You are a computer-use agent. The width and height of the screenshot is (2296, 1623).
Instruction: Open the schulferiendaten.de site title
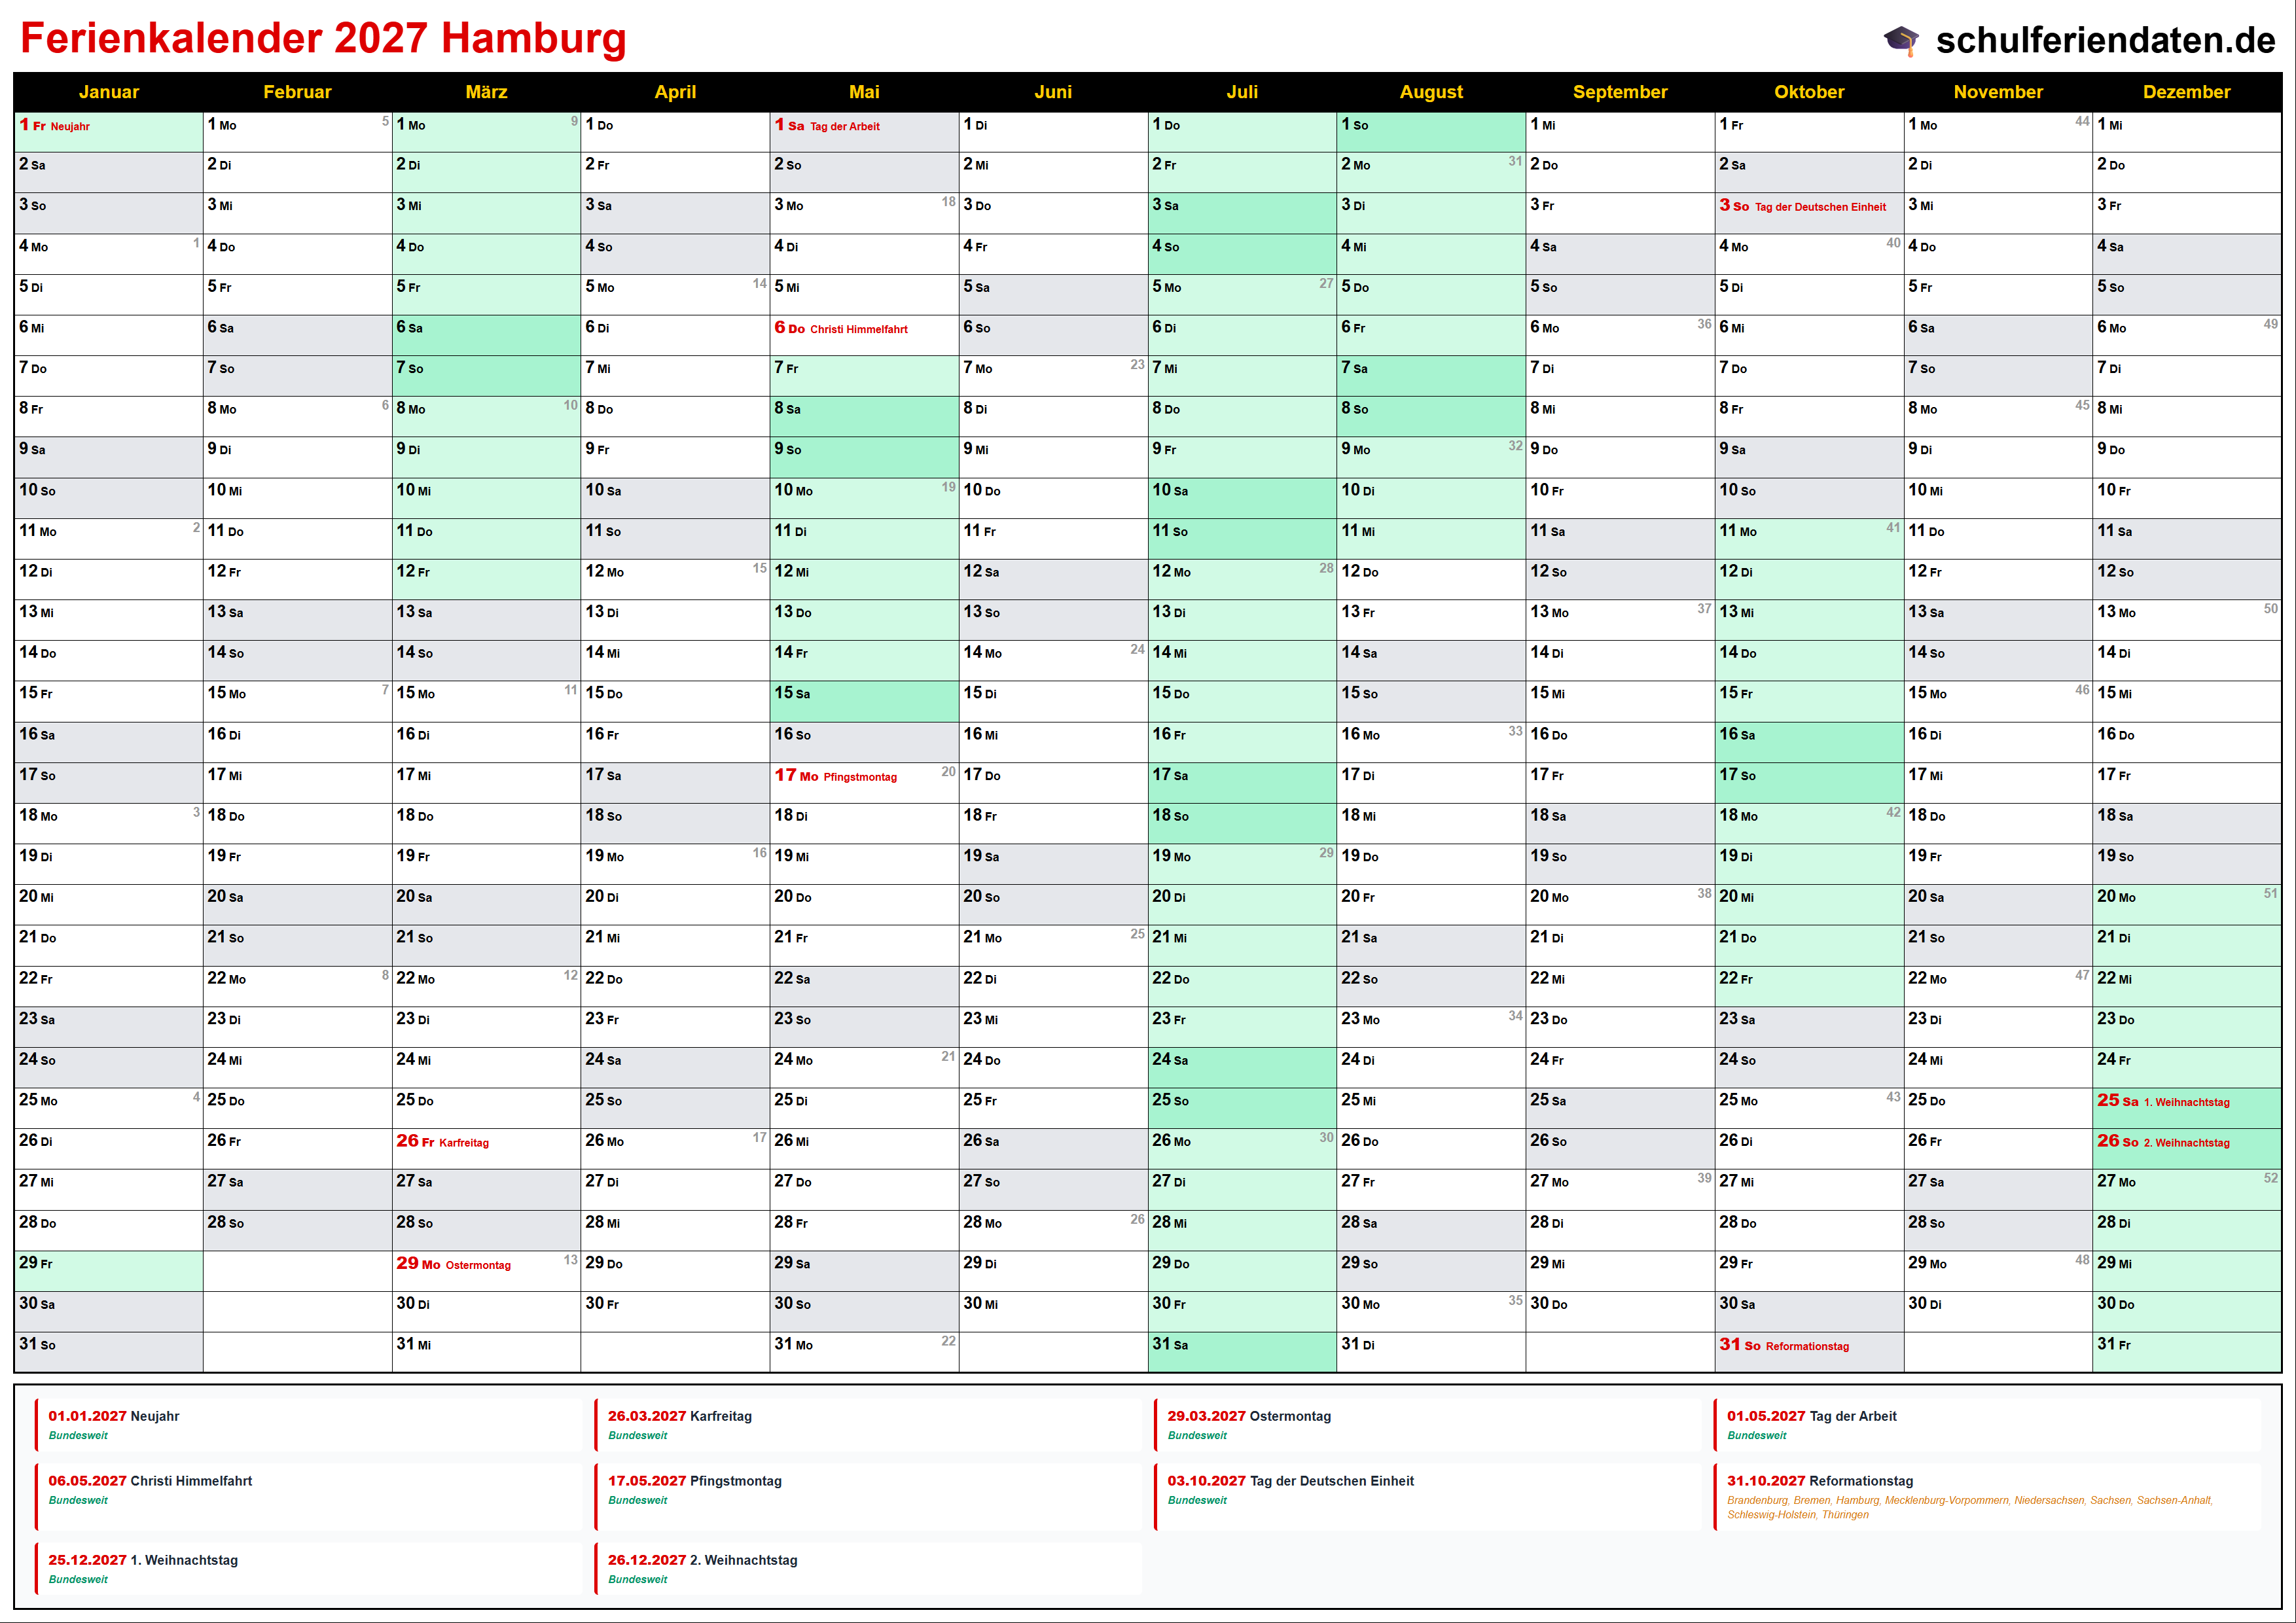2105,41
